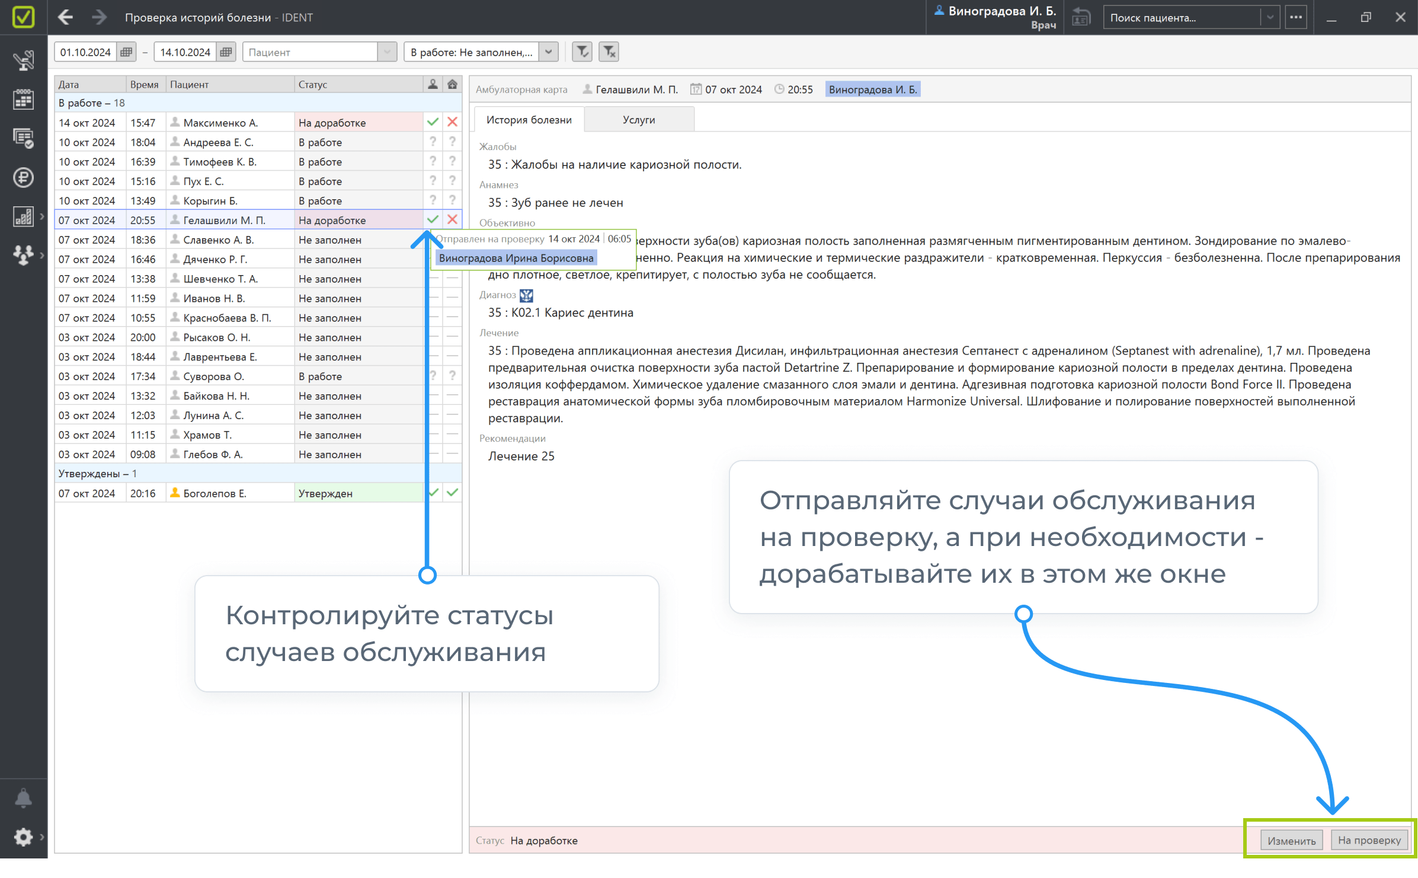1418x878 pixels.
Task: Open the staff group sidebar icon
Action: (23, 256)
